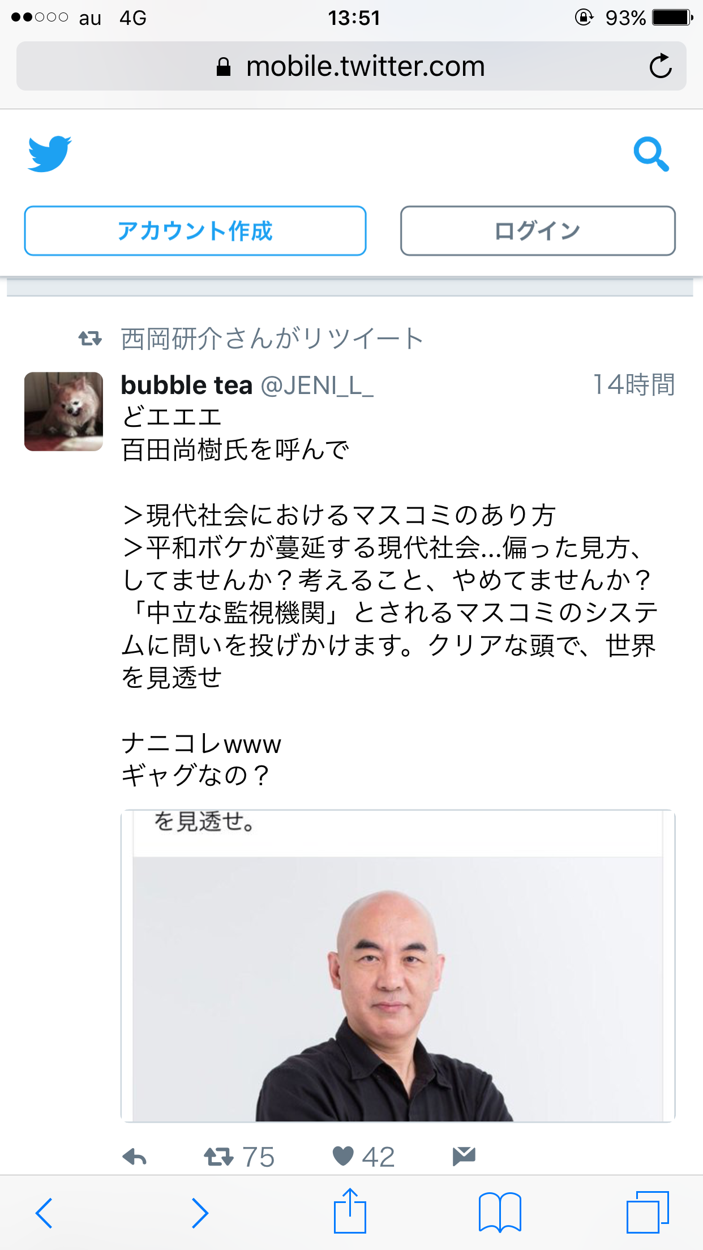Viewport: 703px width, 1250px height.
Task: Click the アカウント作成 button
Action: pos(195,231)
